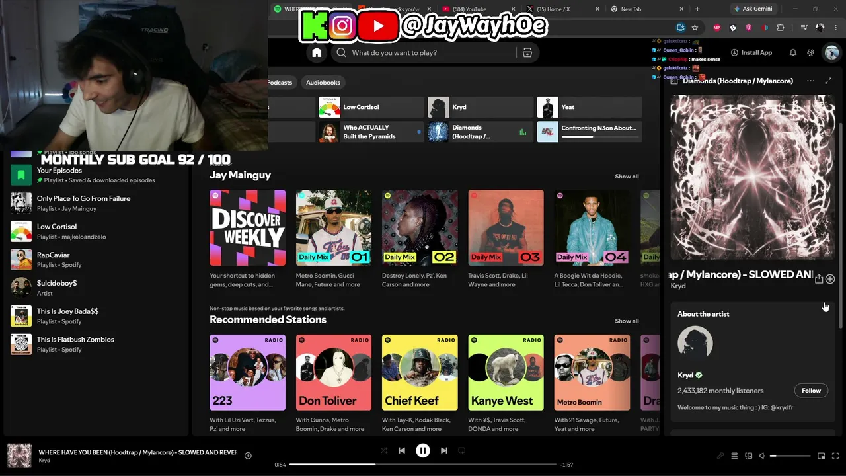Show all for Jay Mainguy section
The image size is (846, 476).
[627, 177]
